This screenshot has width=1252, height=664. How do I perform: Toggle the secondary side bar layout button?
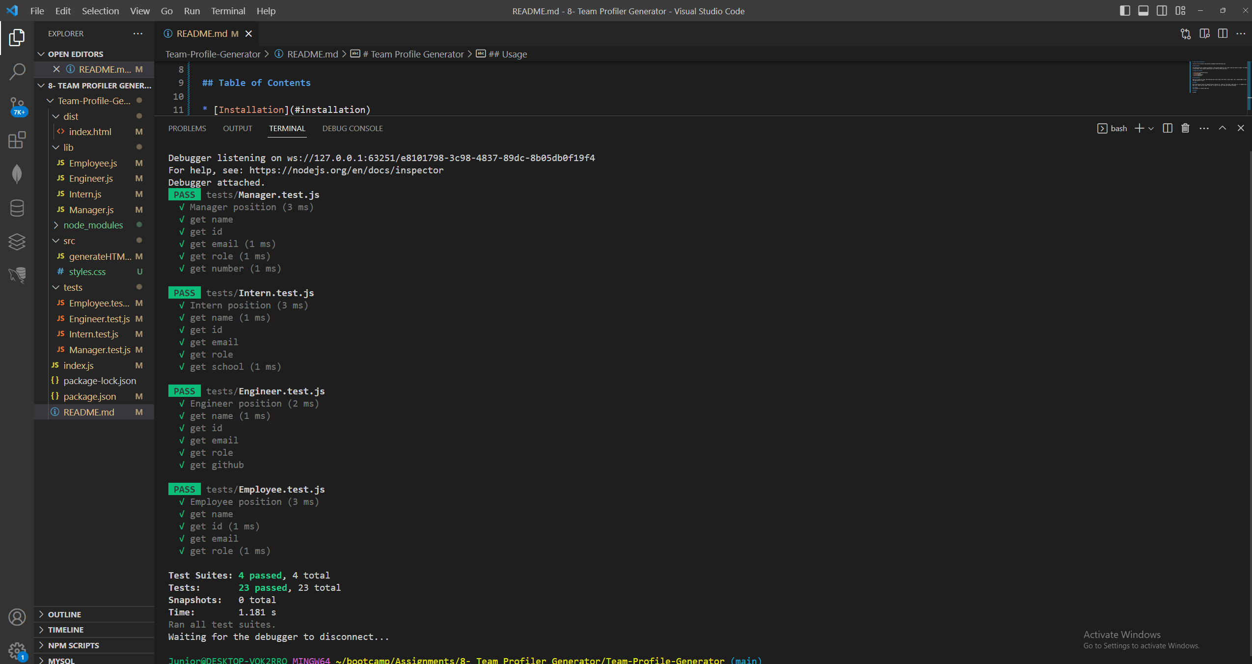point(1162,11)
